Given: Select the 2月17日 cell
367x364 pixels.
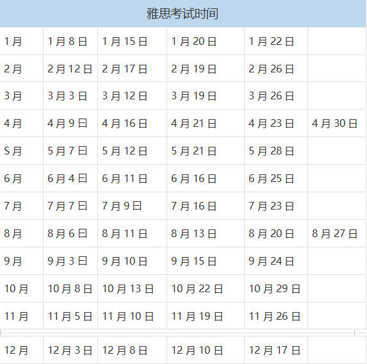Looking at the screenshot, I should point(132,69).
